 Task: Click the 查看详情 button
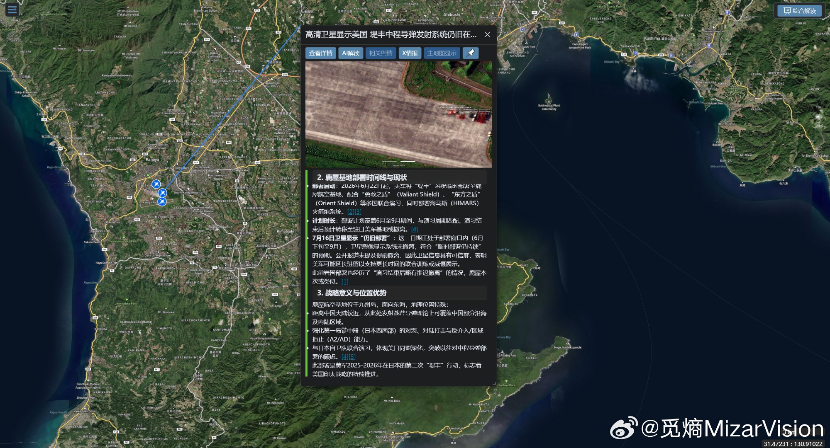pos(321,53)
